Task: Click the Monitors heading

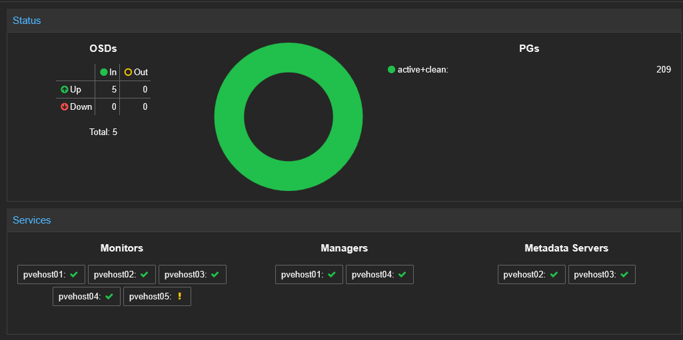Action: [x=122, y=248]
